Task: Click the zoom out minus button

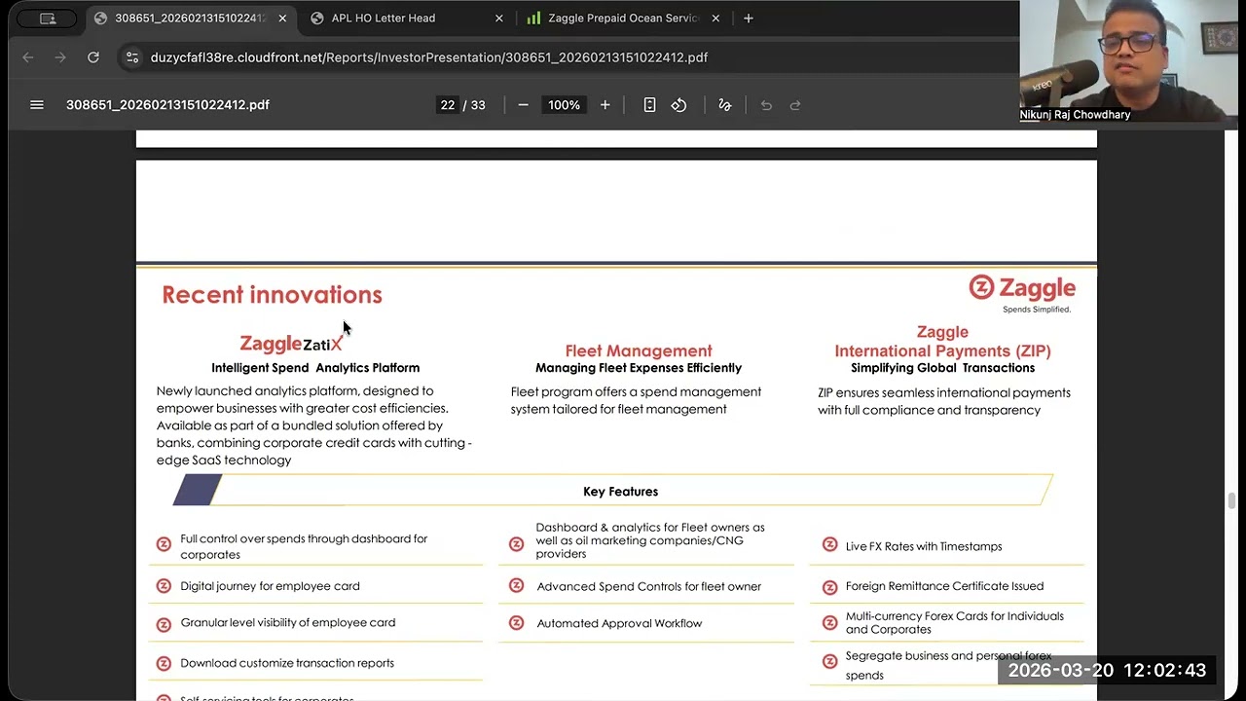Action: pos(523,105)
